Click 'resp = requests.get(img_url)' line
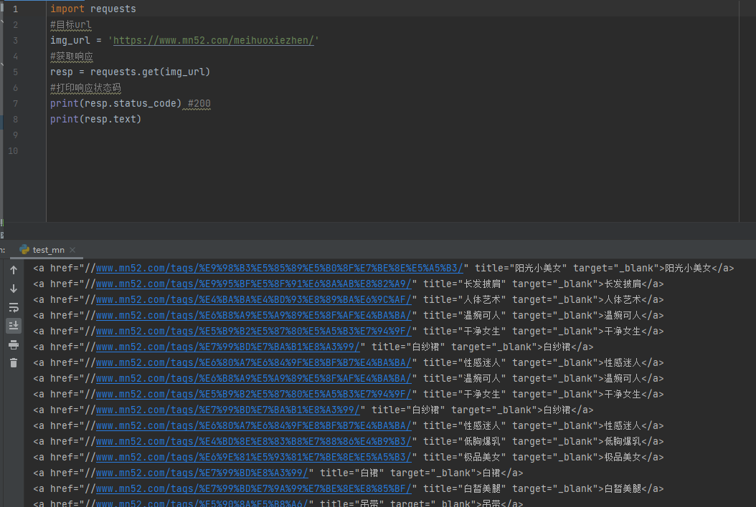Screen dimensions: 756x507 [130, 72]
